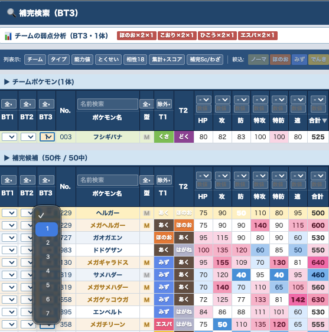Click the こおり×2×1 weakness badge

point(177,35)
